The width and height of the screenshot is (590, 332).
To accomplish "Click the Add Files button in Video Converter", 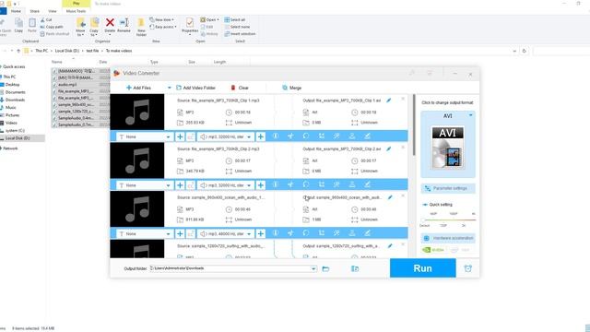I will click(x=138, y=88).
